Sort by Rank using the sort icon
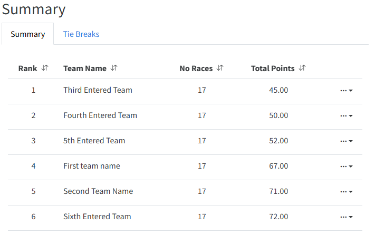This screenshot has width=375, height=235. [45, 68]
